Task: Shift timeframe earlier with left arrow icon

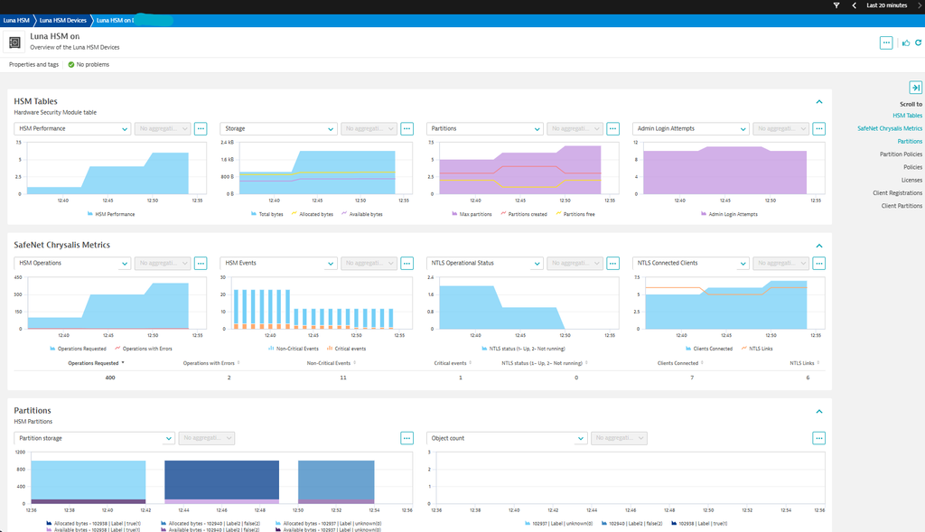Action: [854, 5]
